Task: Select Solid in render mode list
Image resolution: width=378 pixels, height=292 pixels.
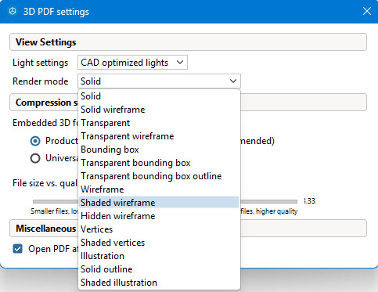Action: coord(159,96)
